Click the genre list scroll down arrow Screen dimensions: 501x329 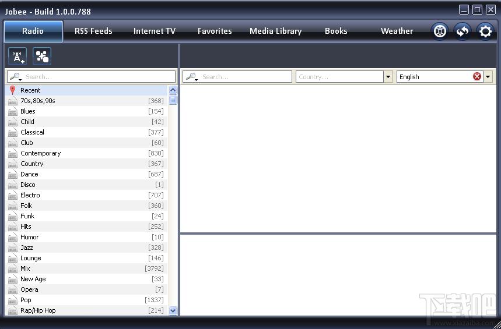[173, 310]
